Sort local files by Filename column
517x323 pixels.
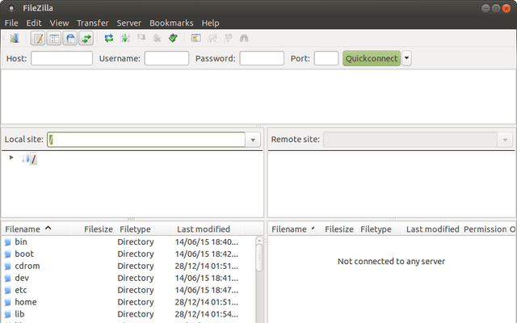36,229
